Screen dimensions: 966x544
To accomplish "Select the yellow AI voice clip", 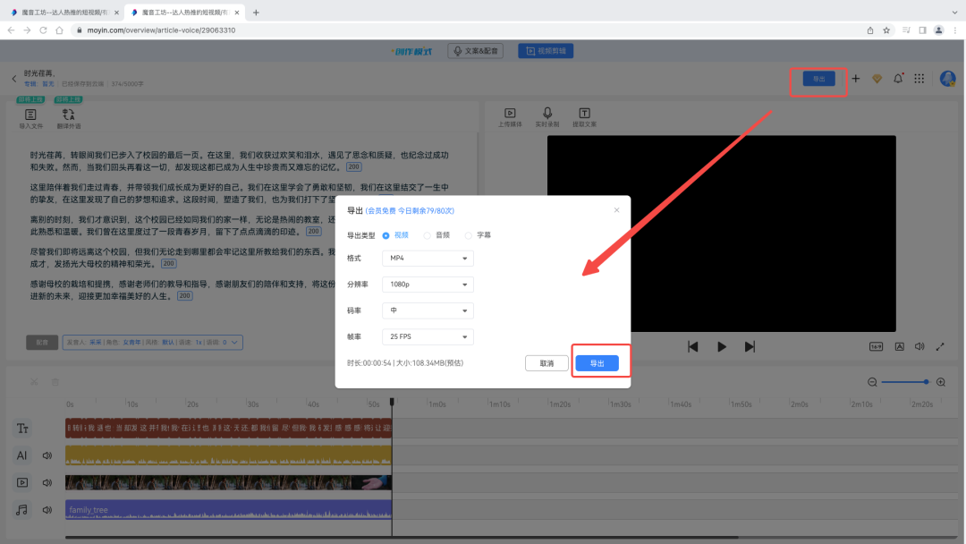I will (229, 455).
